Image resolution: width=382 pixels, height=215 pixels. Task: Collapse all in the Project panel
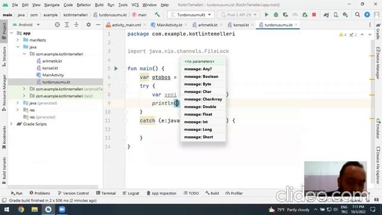coord(76,24)
